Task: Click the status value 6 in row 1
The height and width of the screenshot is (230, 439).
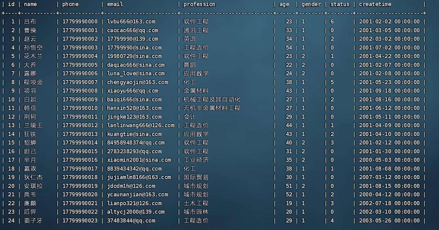Action: 332,22
